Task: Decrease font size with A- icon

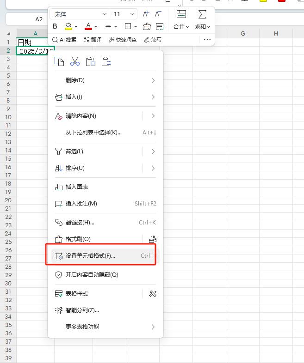Action: pyautogui.click(x=158, y=14)
